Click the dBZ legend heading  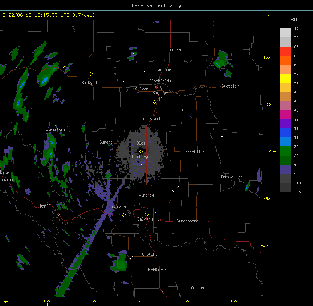coord(294,19)
